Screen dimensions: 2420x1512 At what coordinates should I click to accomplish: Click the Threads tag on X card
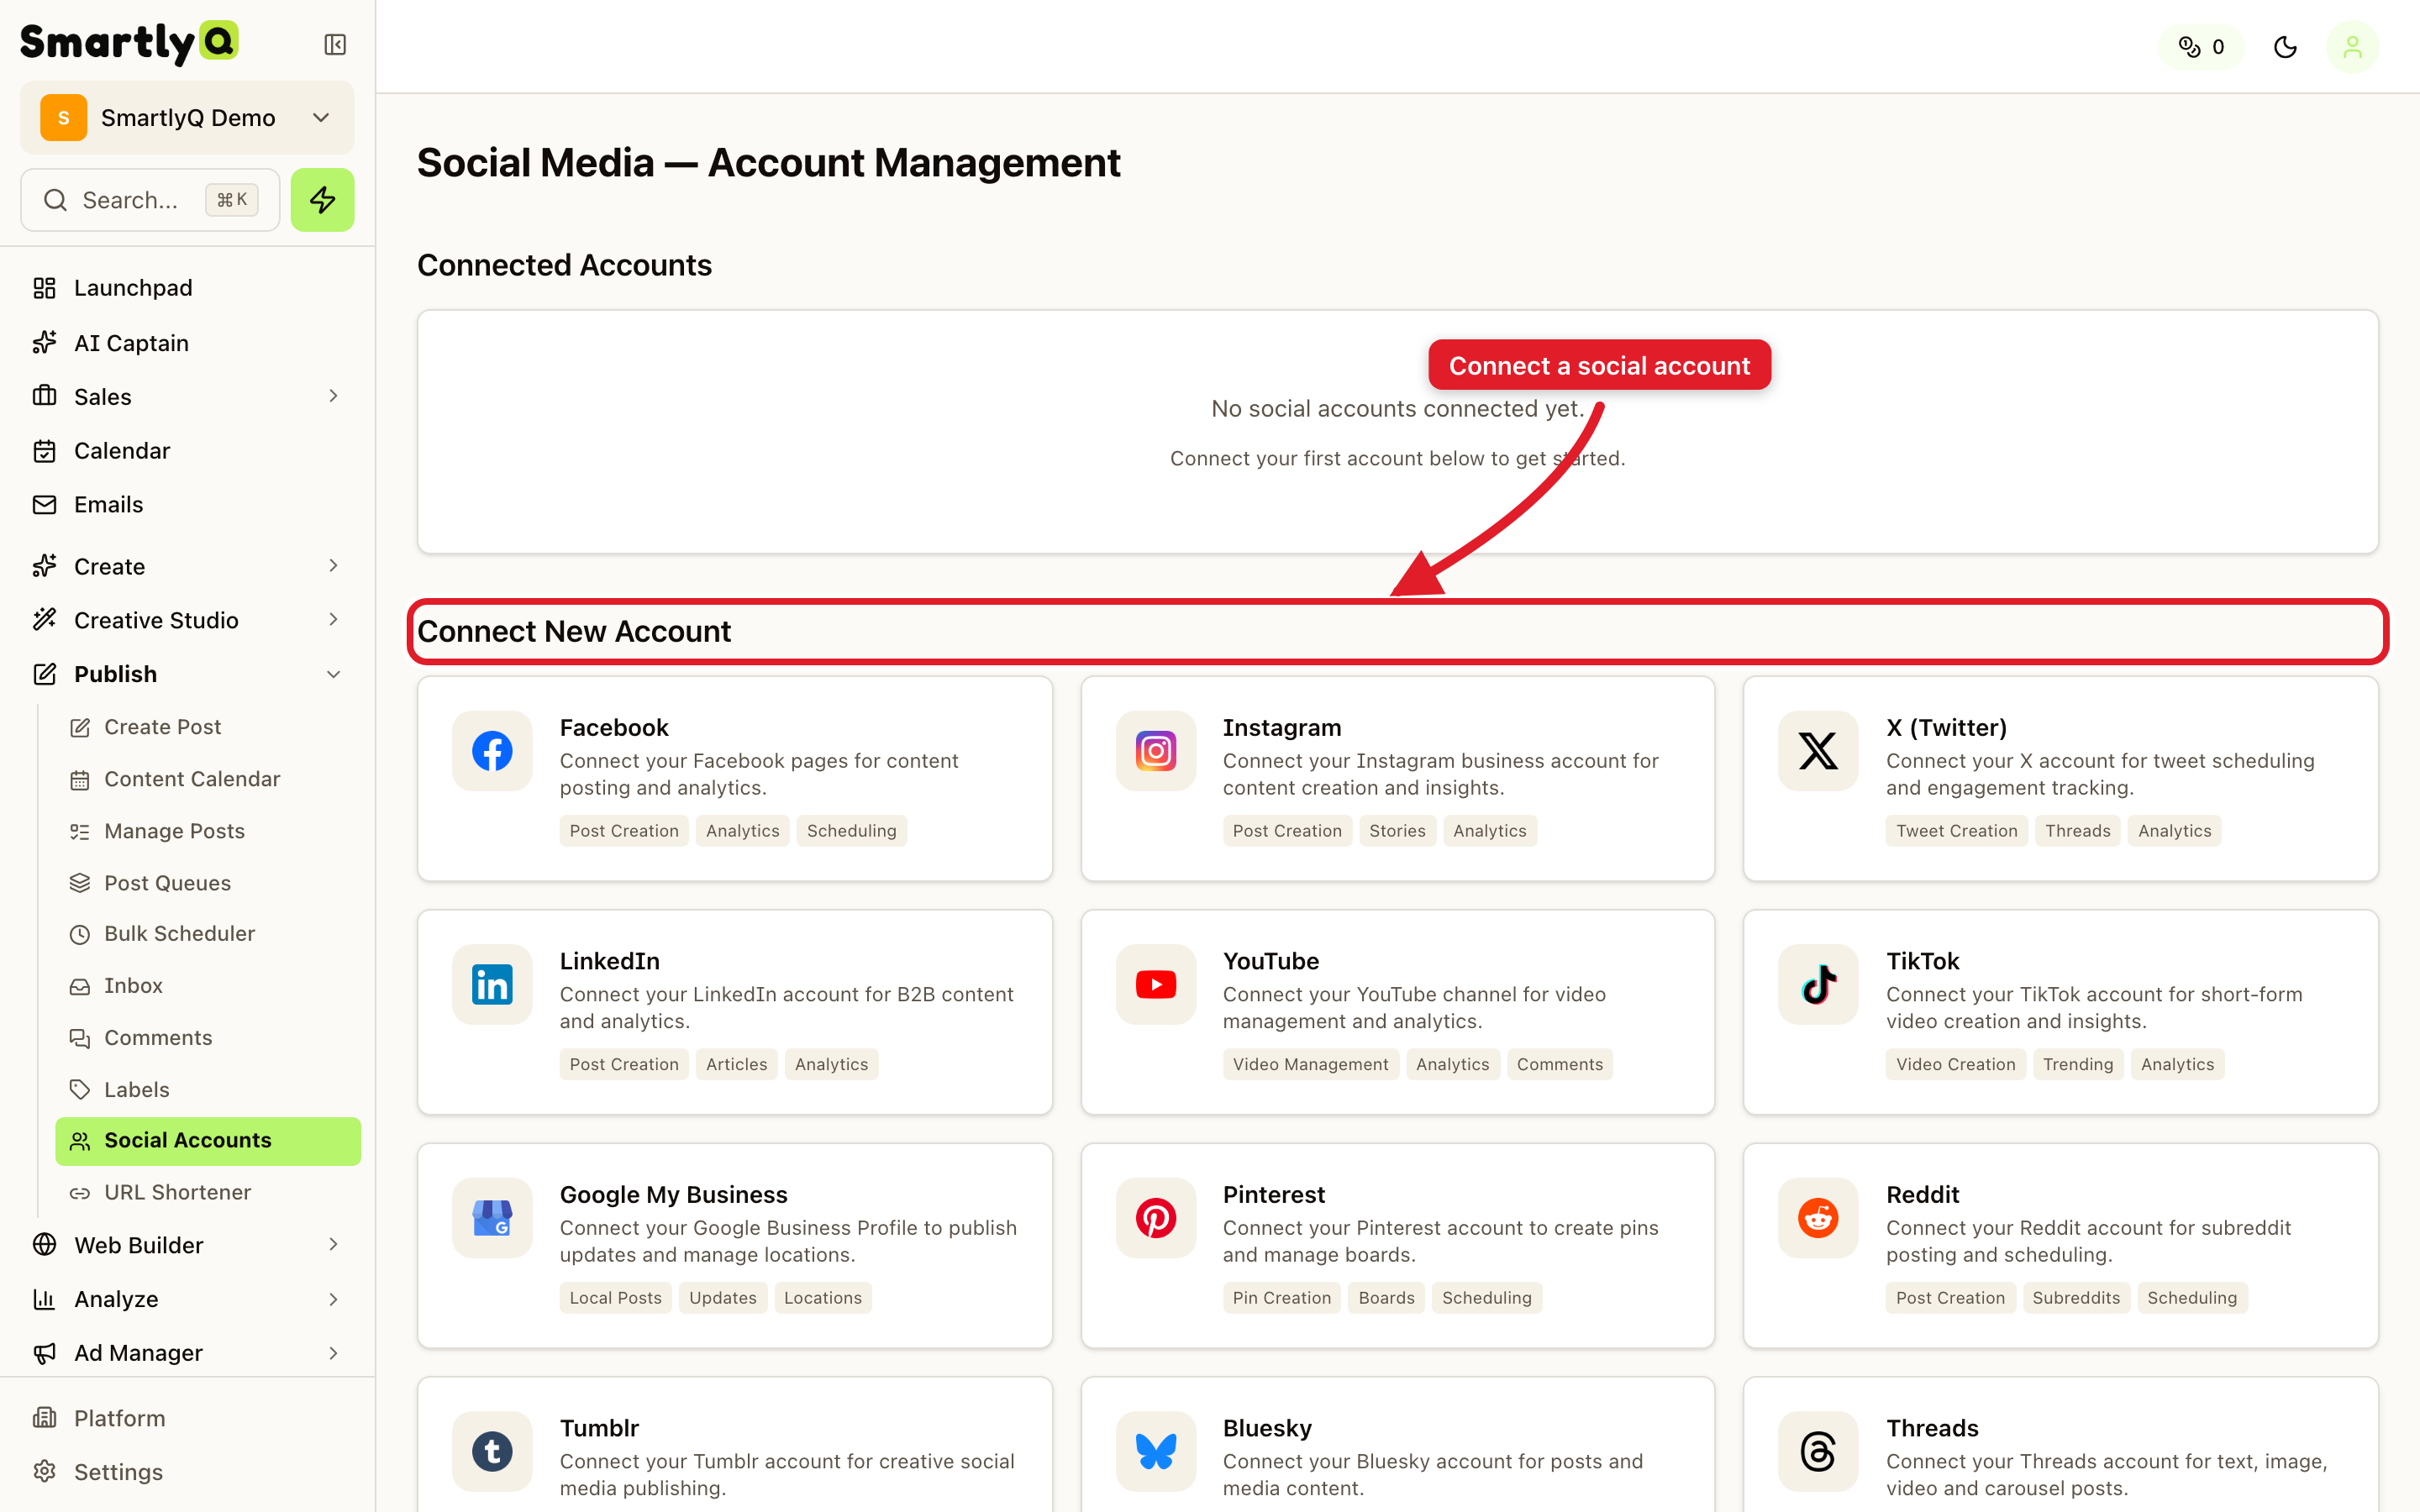[2077, 831]
